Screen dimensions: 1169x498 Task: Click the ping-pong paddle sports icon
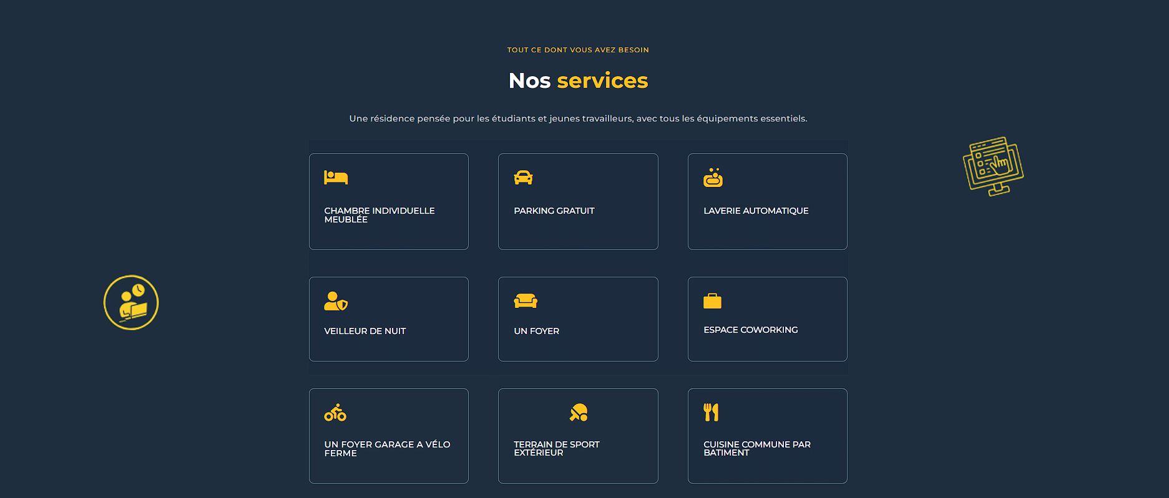pos(579,413)
